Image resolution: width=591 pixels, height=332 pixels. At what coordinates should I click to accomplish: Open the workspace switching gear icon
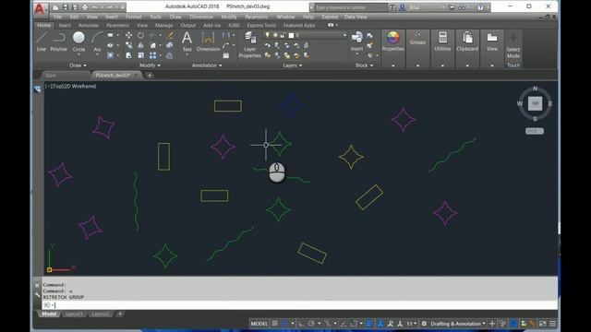point(424,324)
